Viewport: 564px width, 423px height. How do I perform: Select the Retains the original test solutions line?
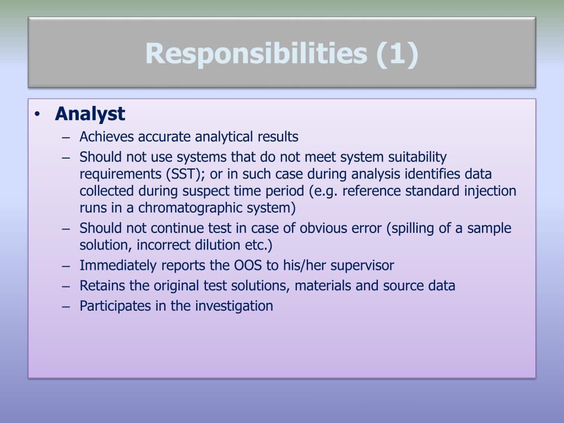click(x=267, y=286)
